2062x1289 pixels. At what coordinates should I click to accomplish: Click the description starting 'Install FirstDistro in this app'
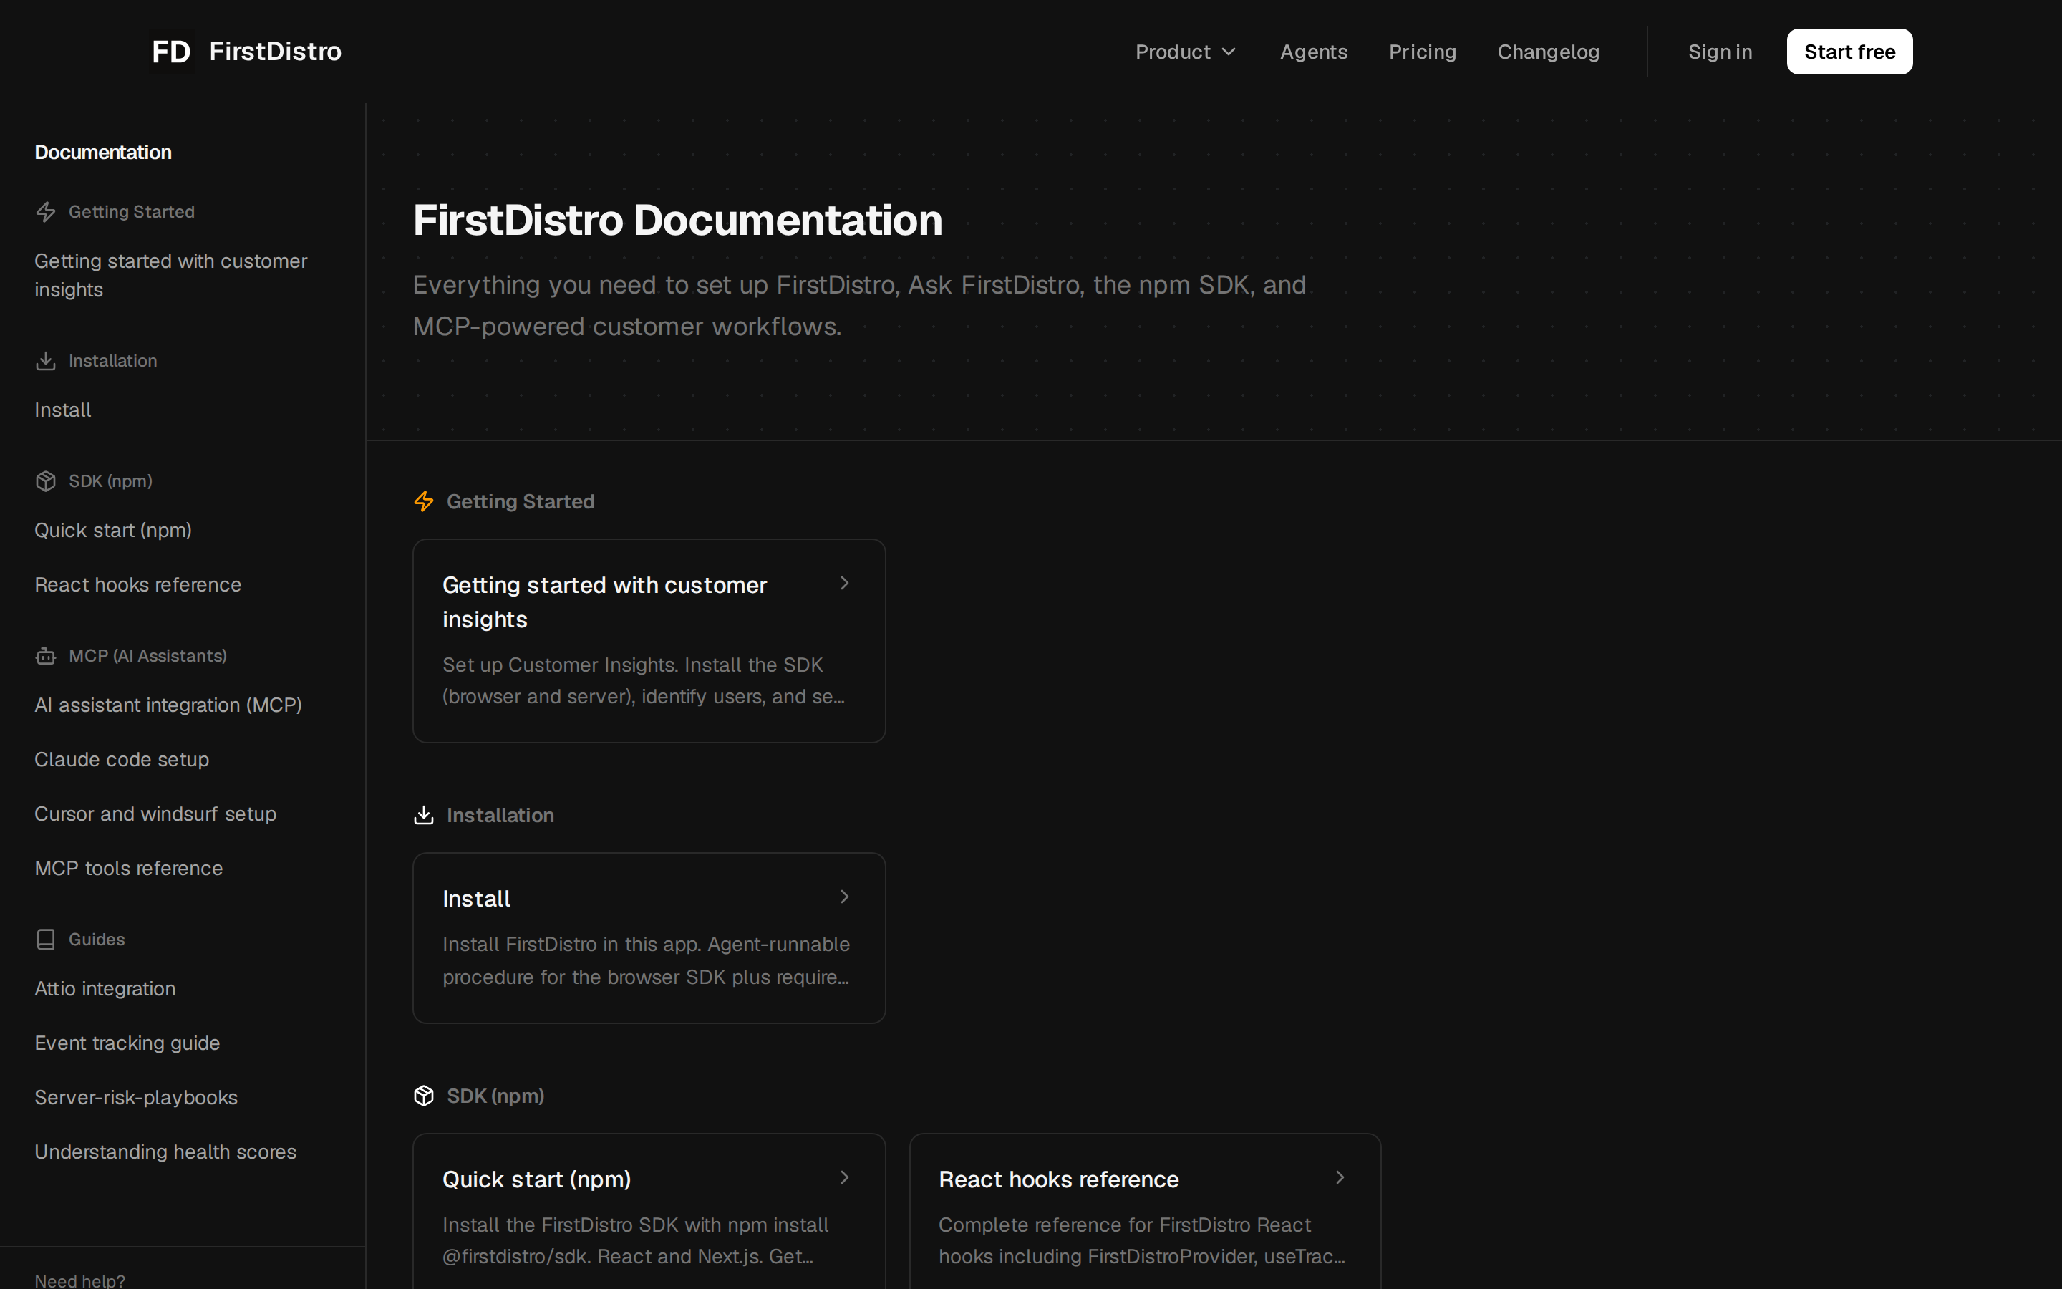point(645,961)
